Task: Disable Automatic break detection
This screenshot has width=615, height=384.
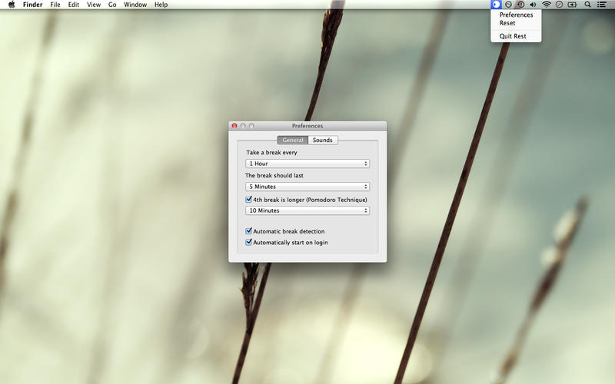Action: click(248, 231)
